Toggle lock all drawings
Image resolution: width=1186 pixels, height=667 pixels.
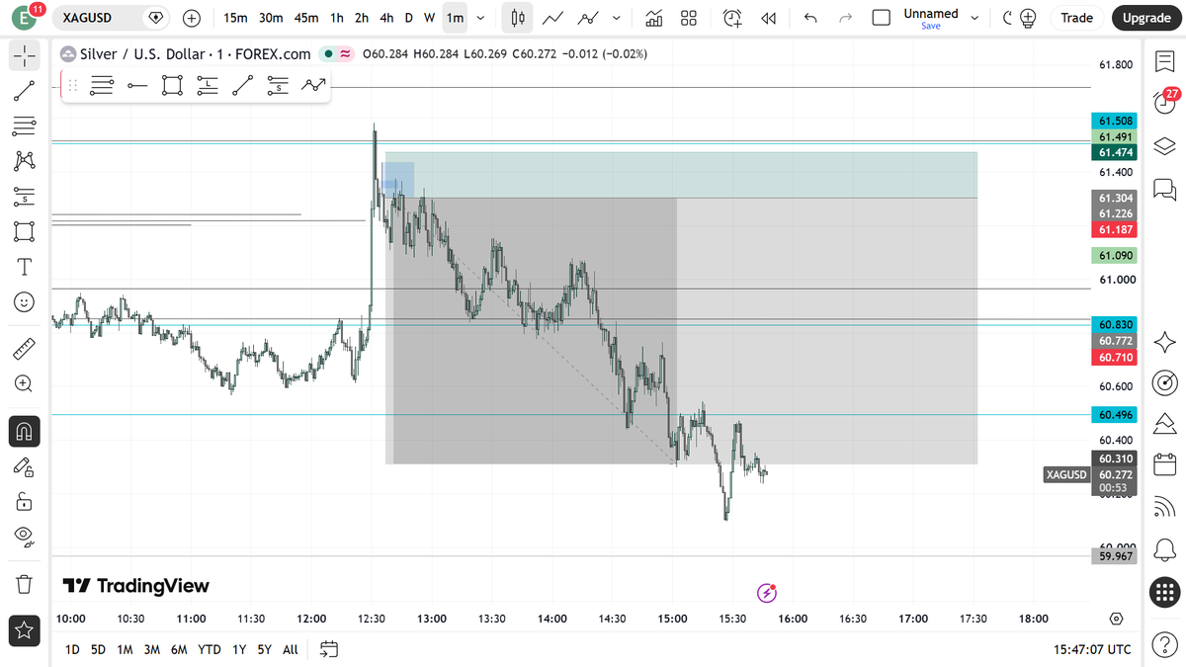point(25,502)
